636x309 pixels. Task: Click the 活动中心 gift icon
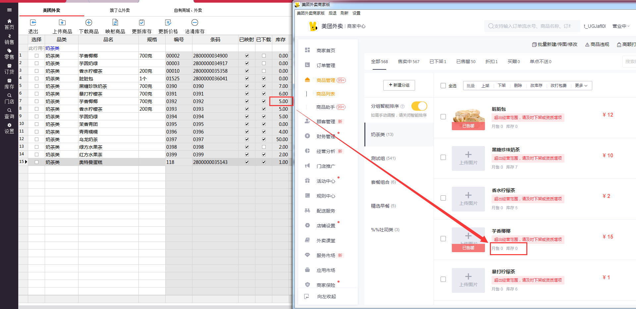click(307, 180)
